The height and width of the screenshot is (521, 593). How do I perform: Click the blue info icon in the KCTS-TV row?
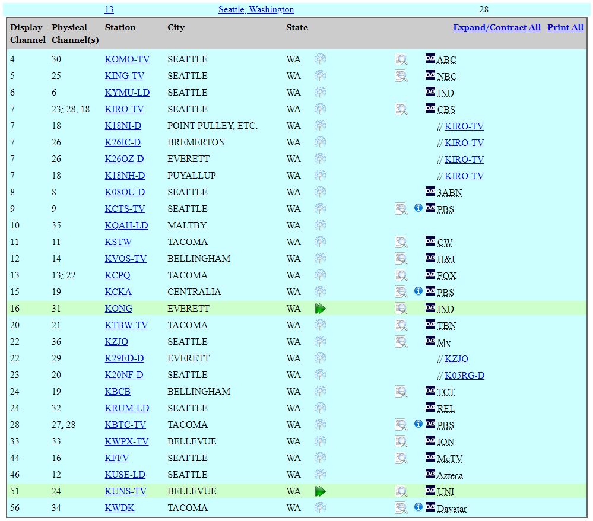(x=418, y=208)
